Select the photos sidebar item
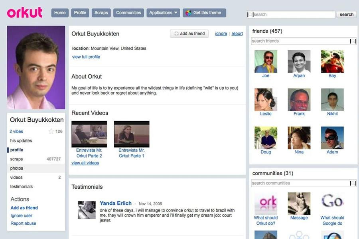Image resolution: width=359 pixels, height=239 pixels. [x=17, y=168]
